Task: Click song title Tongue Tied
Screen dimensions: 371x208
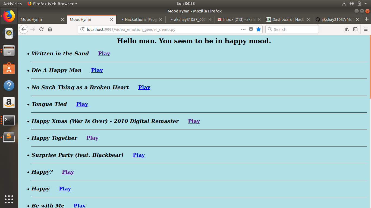Action: coord(49,104)
